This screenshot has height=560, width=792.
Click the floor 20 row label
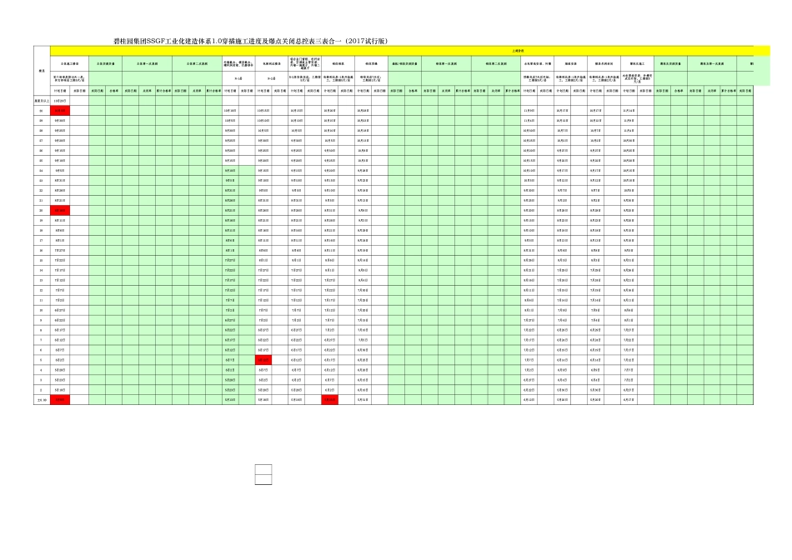click(x=42, y=210)
